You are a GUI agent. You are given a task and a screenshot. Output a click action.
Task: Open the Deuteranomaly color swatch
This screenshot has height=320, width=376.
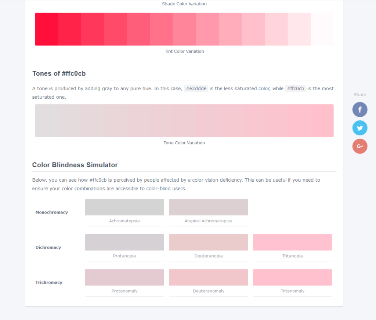pyautogui.click(x=208, y=277)
